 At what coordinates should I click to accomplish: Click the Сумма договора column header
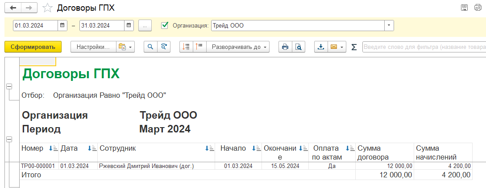385,152
